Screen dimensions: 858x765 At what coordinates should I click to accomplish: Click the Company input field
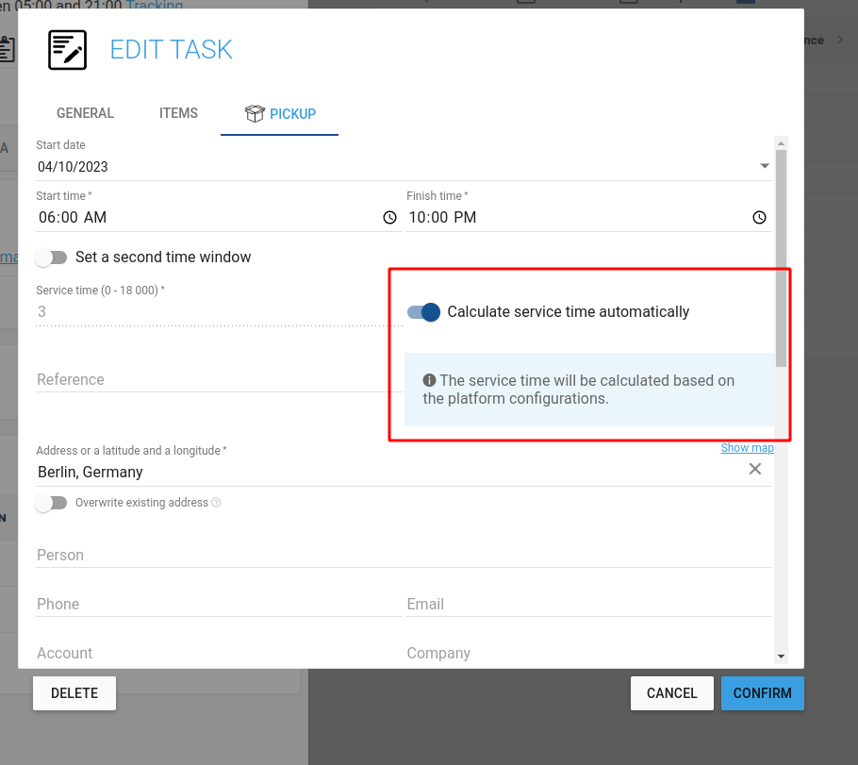589,653
